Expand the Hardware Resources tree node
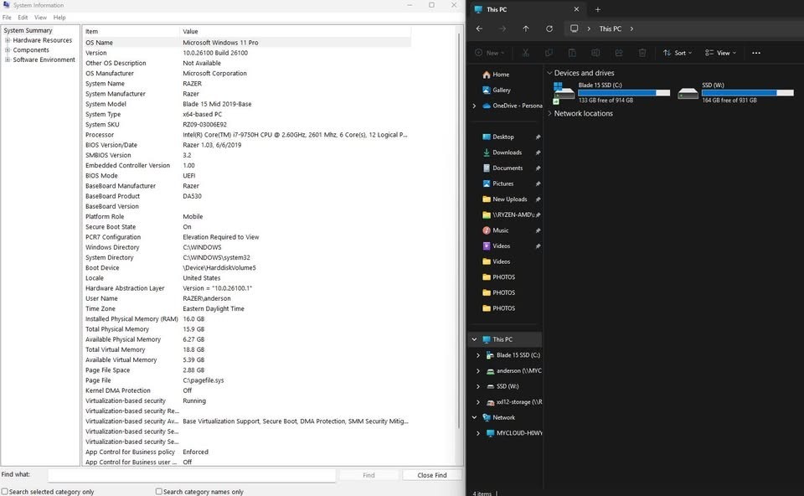The height and width of the screenshot is (496, 804). pos(8,40)
